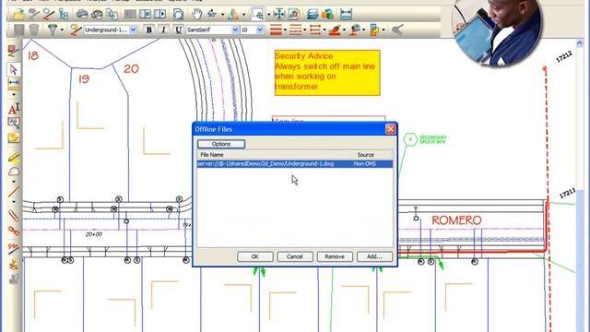Image resolution: width=590 pixels, height=332 pixels.
Task: Click the Add... button
Action: [374, 256]
